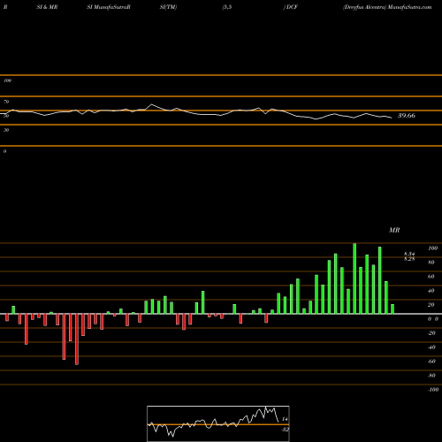Click the tallest green MR histogram bar
Image resolution: width=442 pixels, height=442 pixels.
click(x=354, y=278)
